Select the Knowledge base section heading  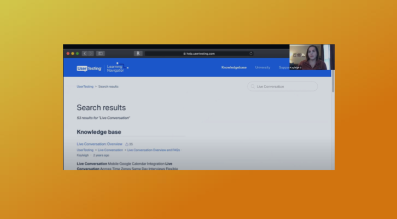click(99, 132)
